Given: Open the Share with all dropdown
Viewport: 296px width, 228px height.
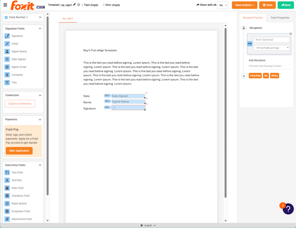Looking at the screenshot, I should 223,5.
